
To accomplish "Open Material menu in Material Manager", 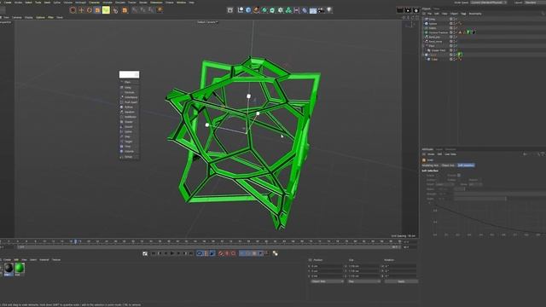I will (x=44, y=260).
